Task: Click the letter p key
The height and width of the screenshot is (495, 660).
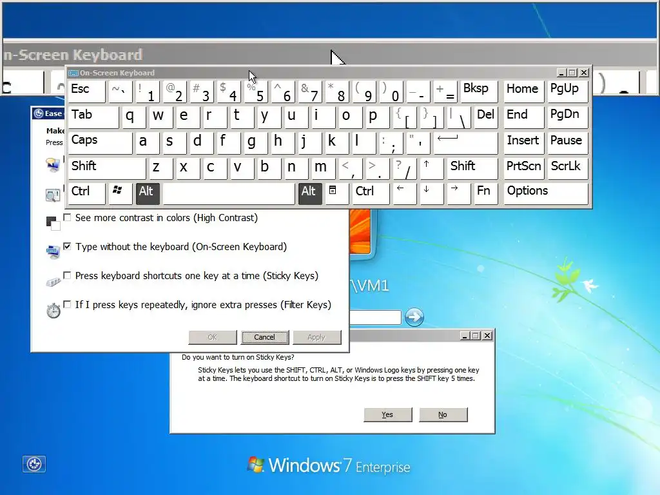Action: point(377,117)
